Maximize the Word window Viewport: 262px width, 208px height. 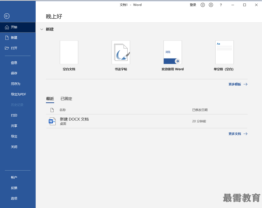point(245,5)
